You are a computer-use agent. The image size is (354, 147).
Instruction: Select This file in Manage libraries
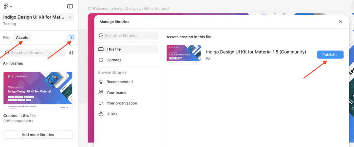(113, 49)
